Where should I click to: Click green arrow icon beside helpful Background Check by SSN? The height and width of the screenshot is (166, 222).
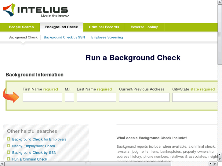(x=9, y=152)
